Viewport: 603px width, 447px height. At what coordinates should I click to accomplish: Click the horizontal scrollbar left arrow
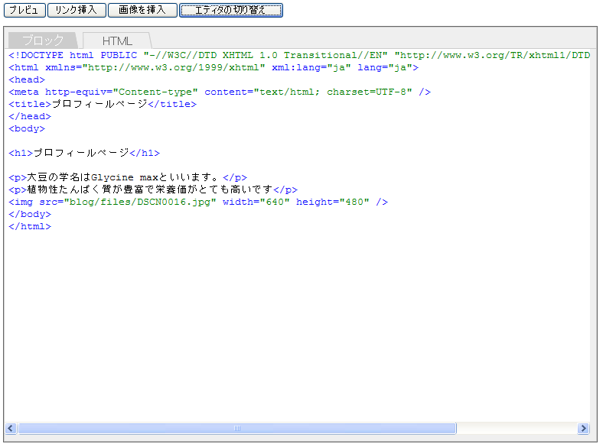[x=11, y=428]
